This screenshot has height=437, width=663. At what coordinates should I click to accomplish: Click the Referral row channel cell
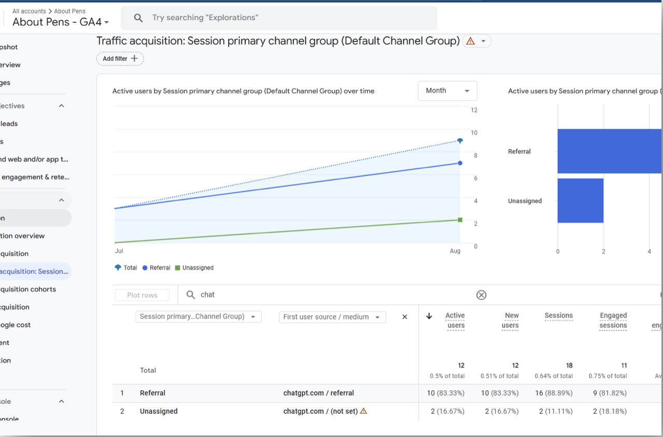152,393
